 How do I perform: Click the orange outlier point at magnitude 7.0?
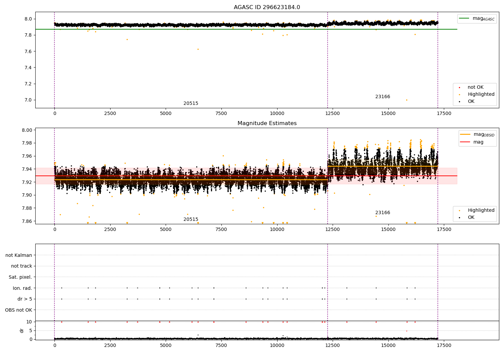pyautogui.click(x=407, y=100)
